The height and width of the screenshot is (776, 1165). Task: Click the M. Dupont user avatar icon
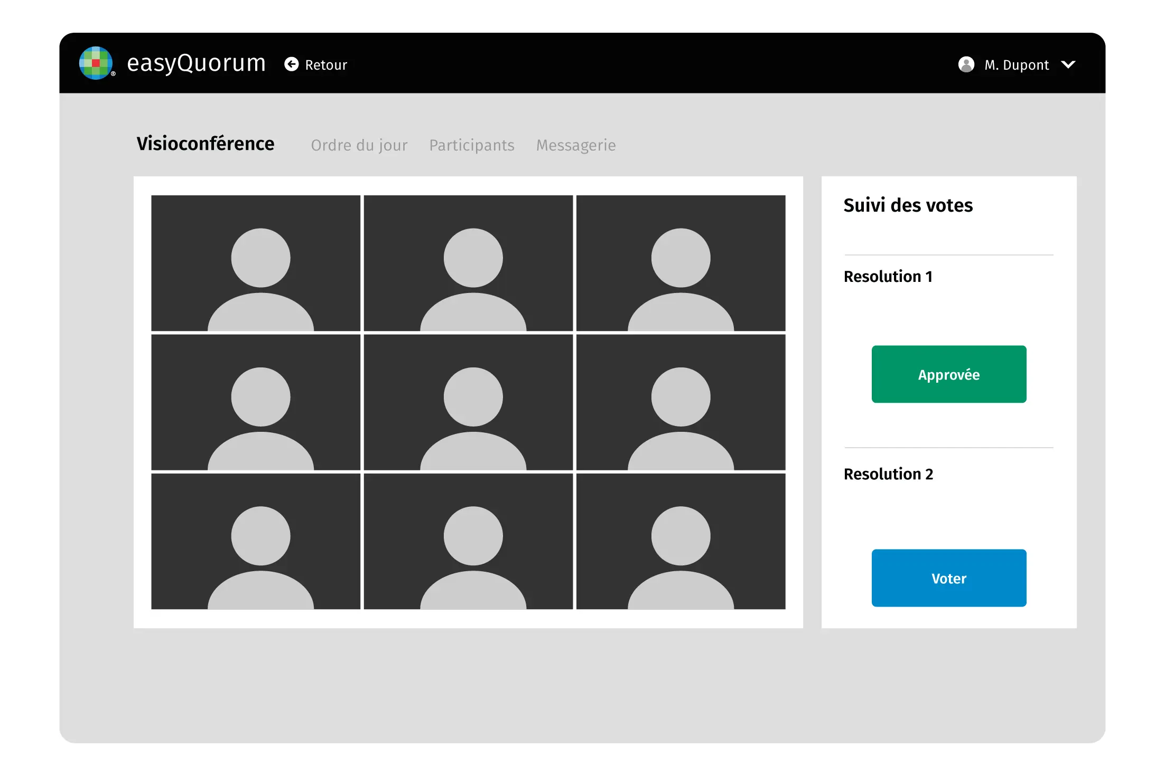click(966, 64)
